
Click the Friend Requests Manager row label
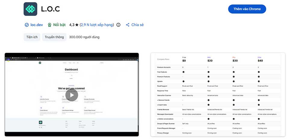(x=166, y=128)
